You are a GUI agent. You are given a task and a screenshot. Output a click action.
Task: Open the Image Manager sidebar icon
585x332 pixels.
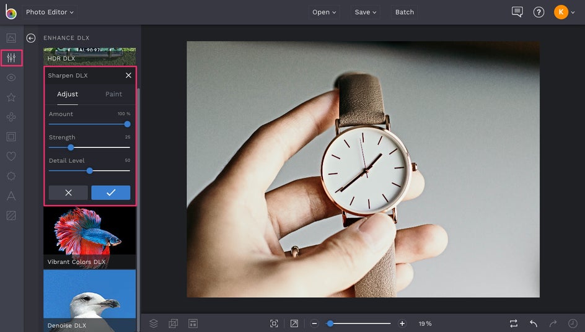tap(11, 38)
